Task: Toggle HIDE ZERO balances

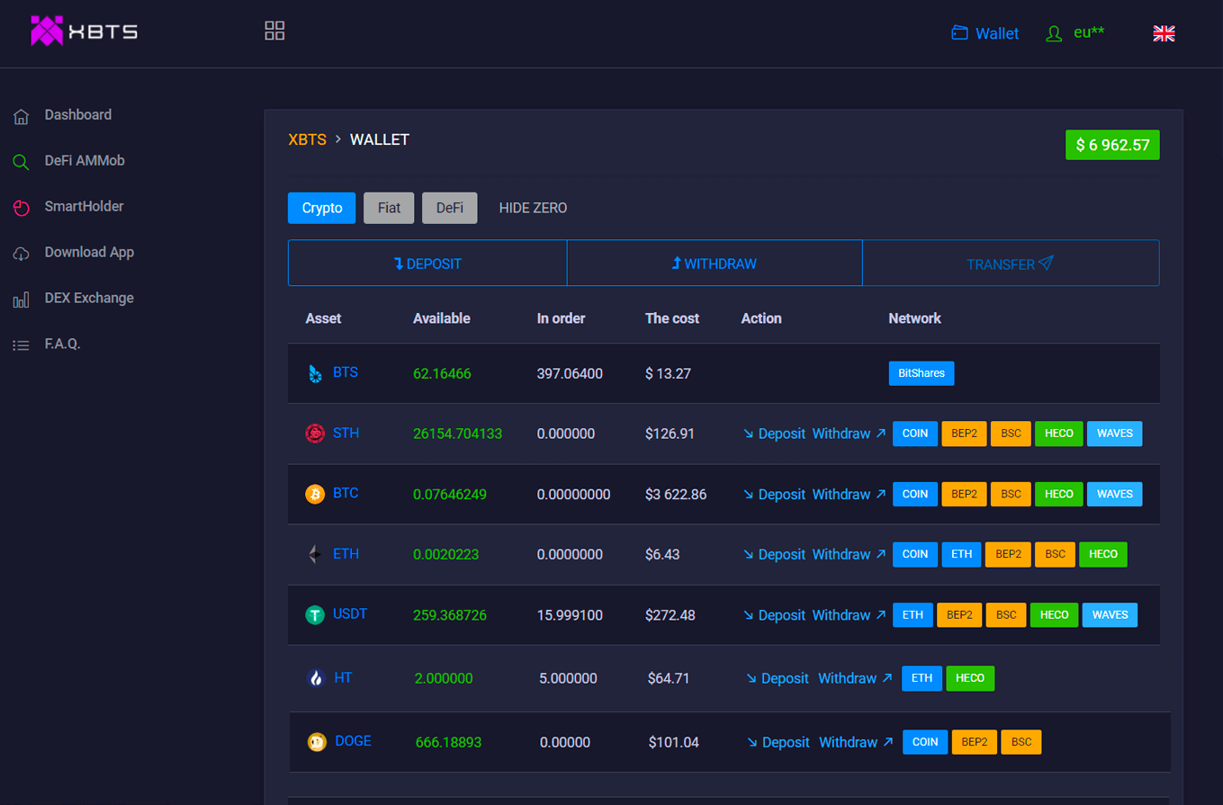Action: click(533, 208)
